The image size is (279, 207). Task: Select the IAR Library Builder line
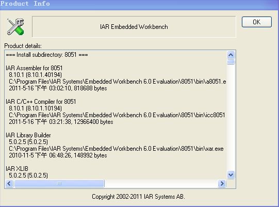(28, 135)
